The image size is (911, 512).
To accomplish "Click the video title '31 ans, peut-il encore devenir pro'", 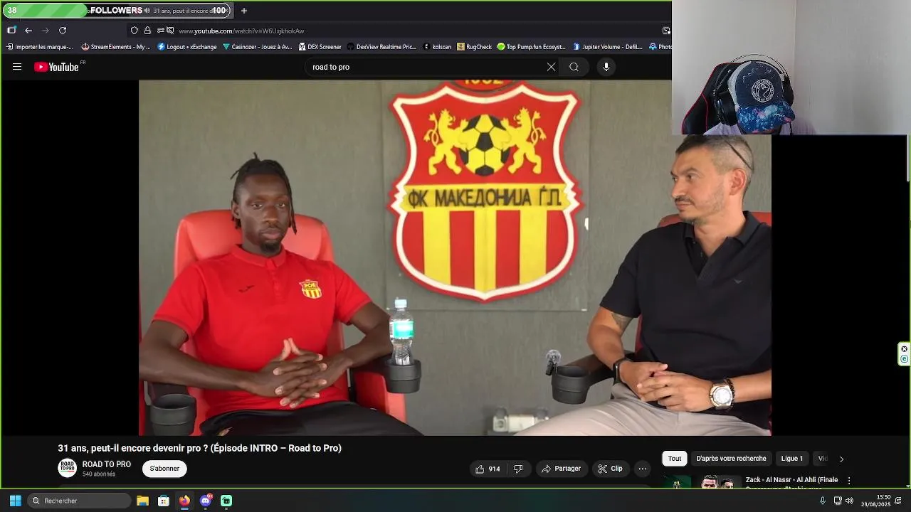I will 199,448.
